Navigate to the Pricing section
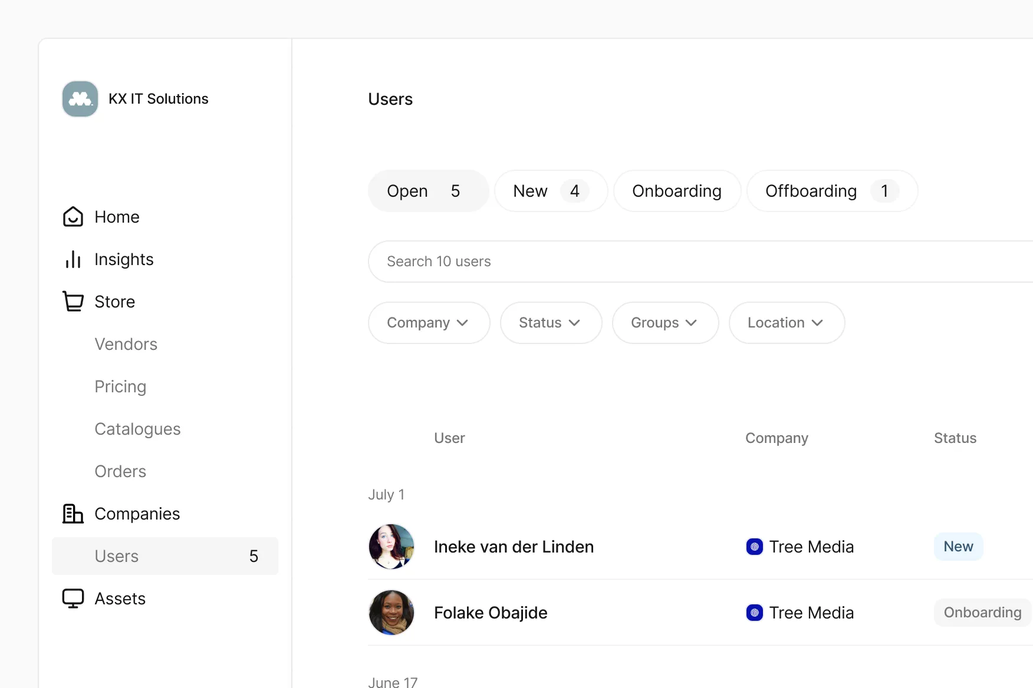Screen dimensions: 1033x688 [x=120, y=386]
